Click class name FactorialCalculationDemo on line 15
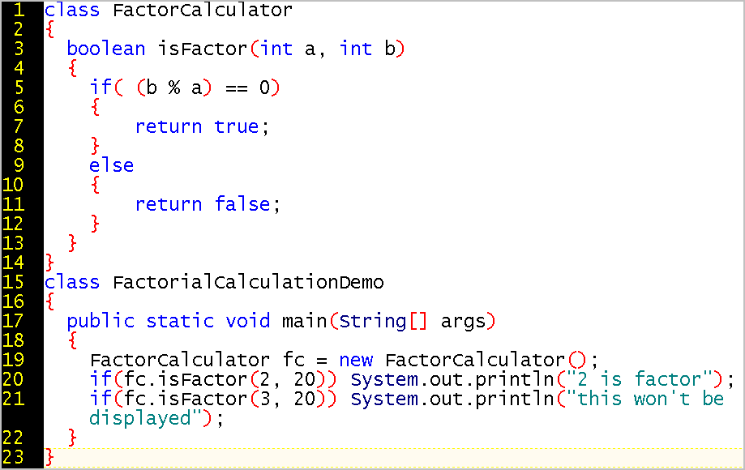The image size is (745, 470). [248, 282]
